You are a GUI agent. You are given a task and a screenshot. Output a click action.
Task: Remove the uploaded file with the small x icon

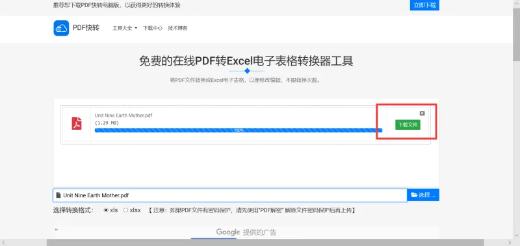[x=422, y=113]
